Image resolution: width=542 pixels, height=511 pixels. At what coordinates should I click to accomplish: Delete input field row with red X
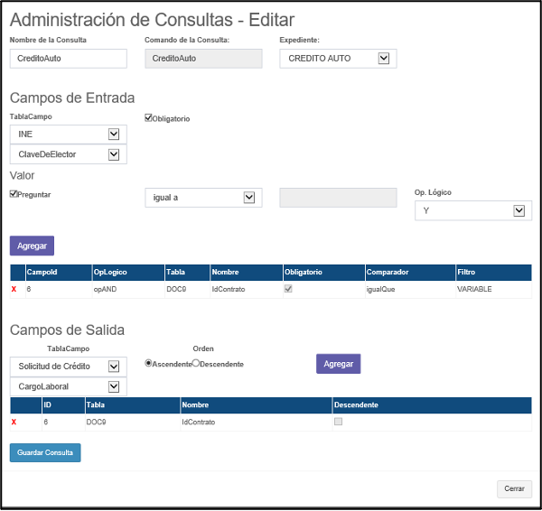click(14, 289)
